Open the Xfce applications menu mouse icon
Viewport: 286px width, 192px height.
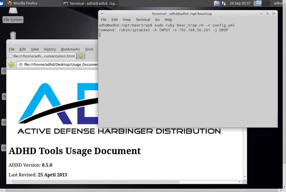pyautogui.click(x=2, y=3)
